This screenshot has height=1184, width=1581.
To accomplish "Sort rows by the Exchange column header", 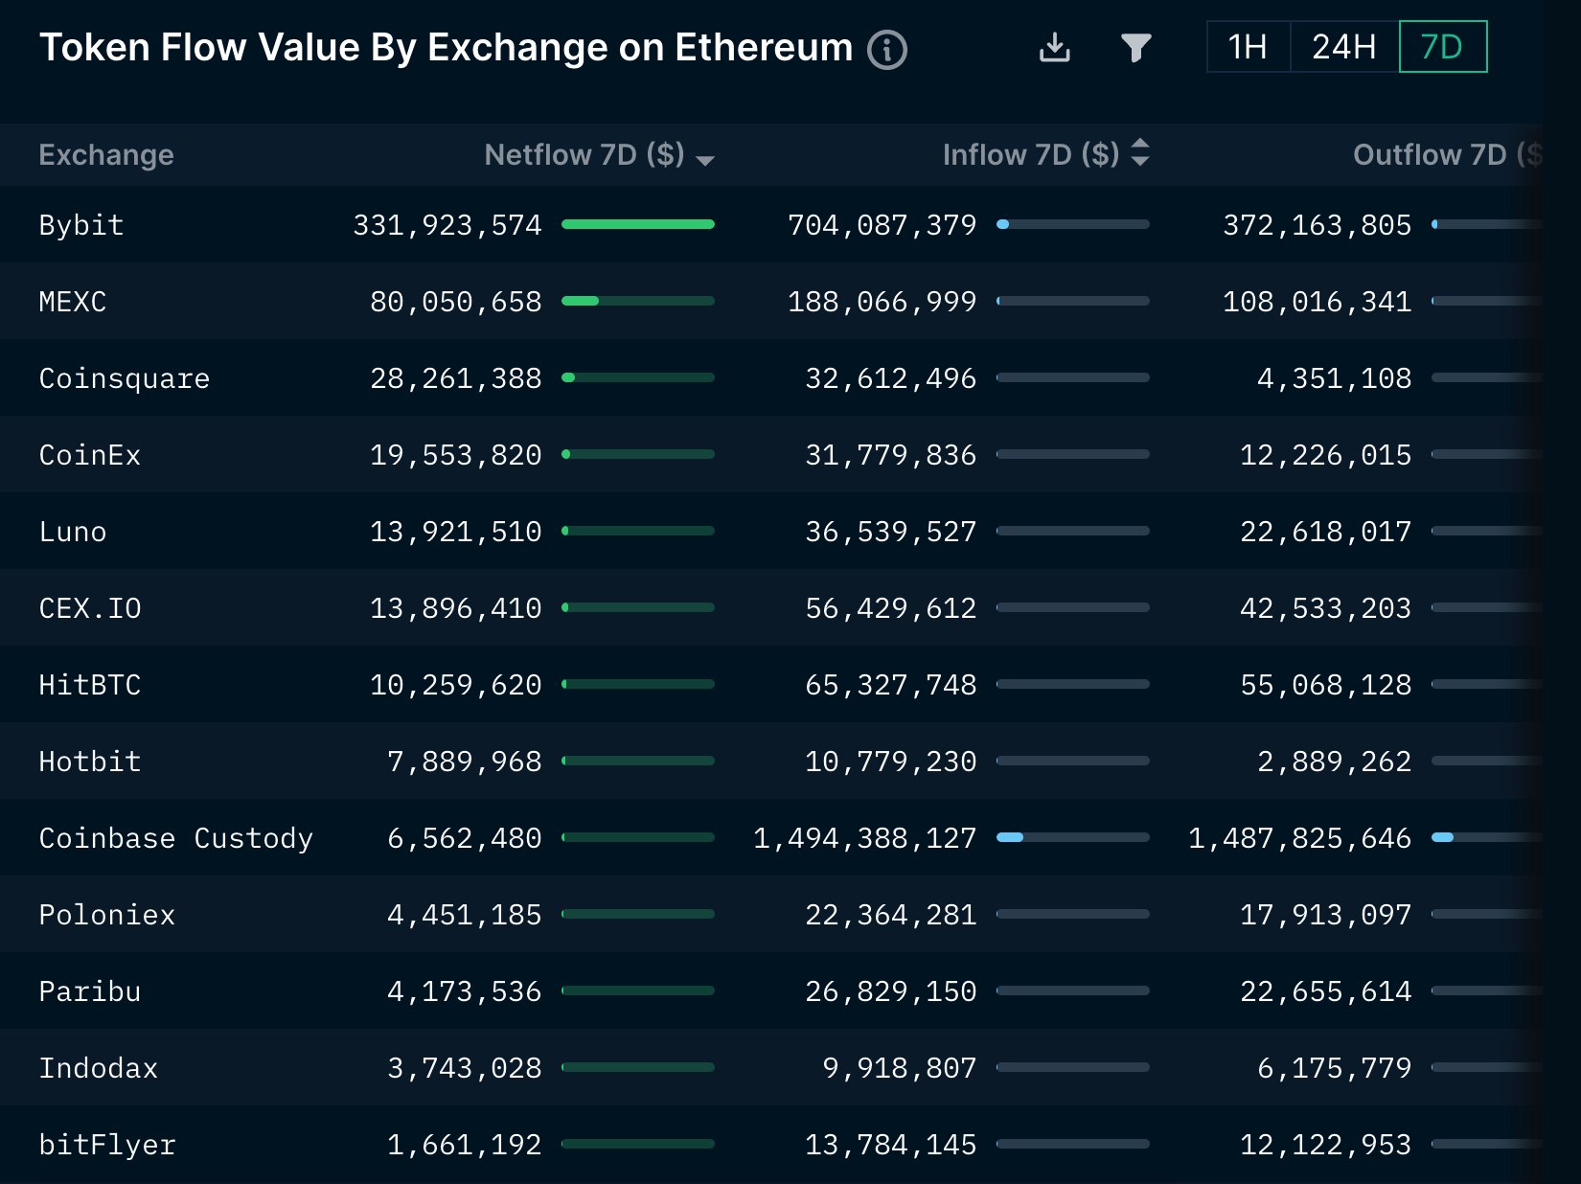I will (x=106, y=154).
